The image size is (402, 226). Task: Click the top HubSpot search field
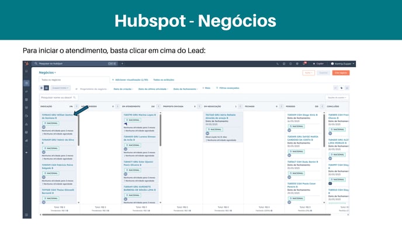click(x=75, y=64)
